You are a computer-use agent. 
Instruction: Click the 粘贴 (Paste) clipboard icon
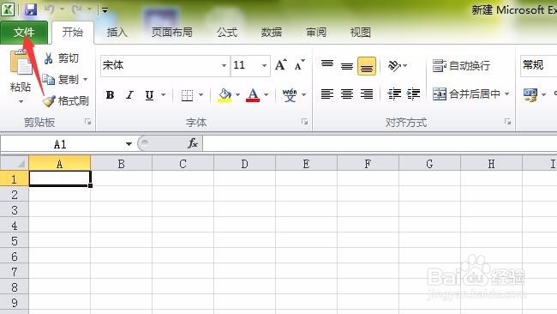[x=21, y=63]
